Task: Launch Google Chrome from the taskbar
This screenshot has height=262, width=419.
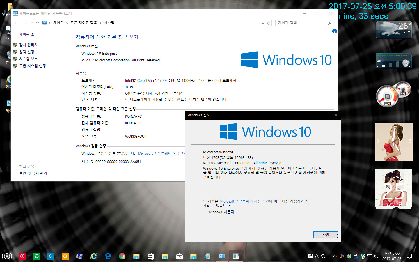Action: [122, 256]
